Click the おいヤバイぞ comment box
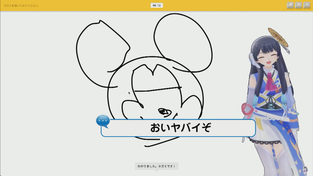The image size is (313, 176). (x=180, y=128)
